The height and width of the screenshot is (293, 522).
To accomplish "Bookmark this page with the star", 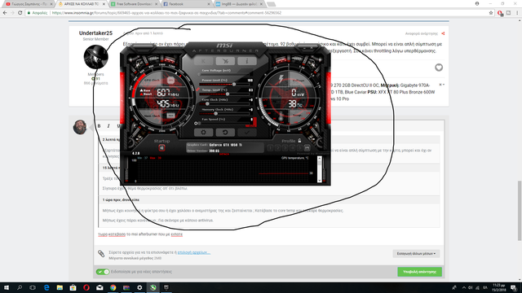I will tap(491, 13).
